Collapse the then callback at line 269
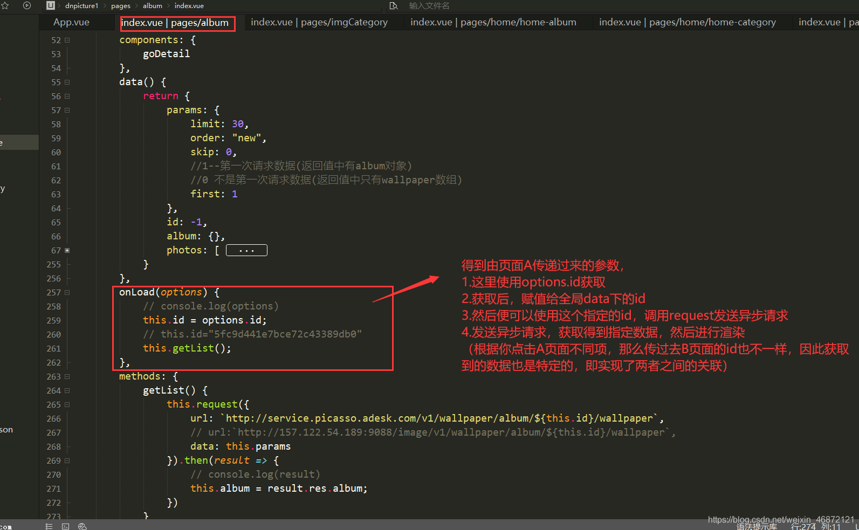 [67, 460]
